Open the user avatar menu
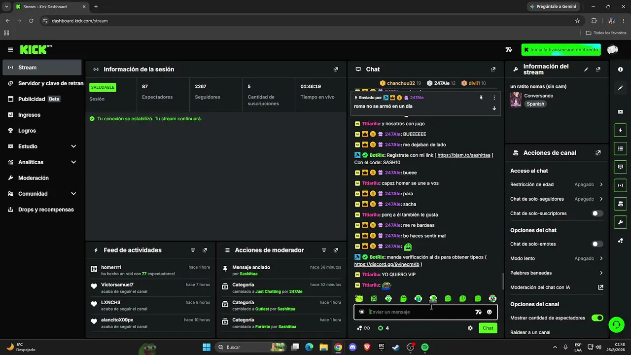Image resolution: width=631 pixels, height=355 pixels. [x=613, y=50]
